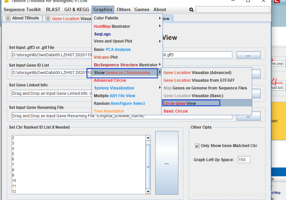This screenshot has height=200, width=286.
Task: Select Color Palette menu entry
Action: [127, 18]
